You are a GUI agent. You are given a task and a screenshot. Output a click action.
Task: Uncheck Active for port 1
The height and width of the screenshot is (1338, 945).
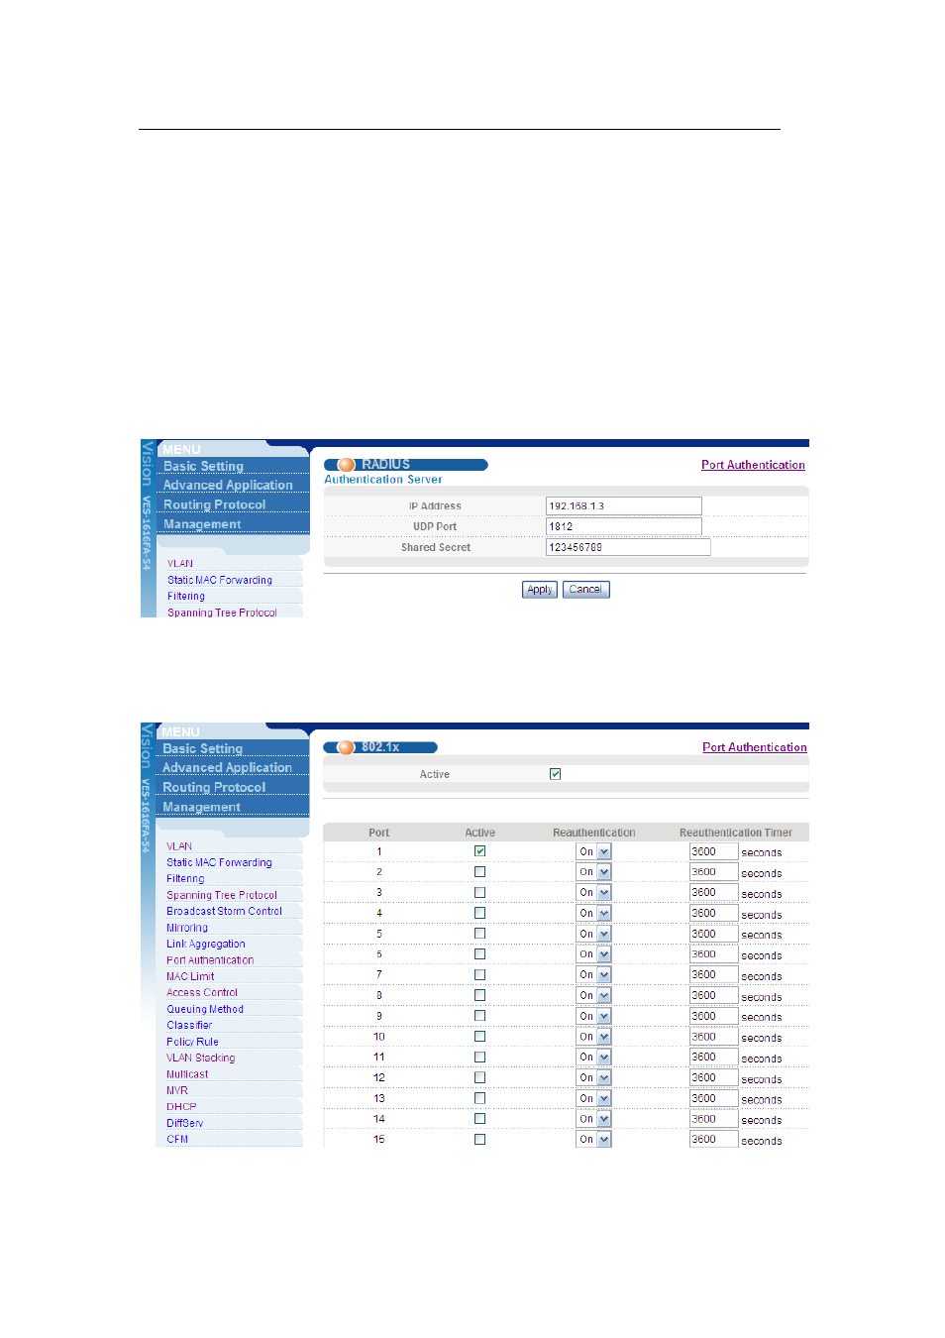tap(480, 851)
